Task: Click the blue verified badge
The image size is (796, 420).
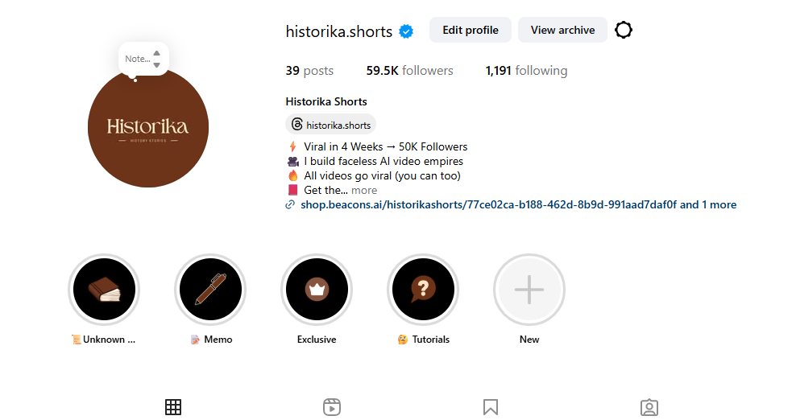Action: pyautogui.click(x=406, y=31)
